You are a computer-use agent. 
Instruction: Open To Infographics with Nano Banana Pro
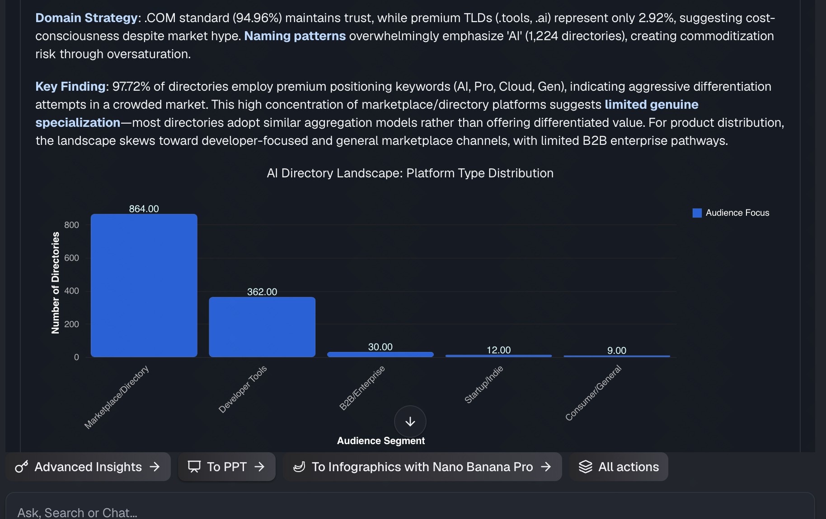click(x=422, y=467)
